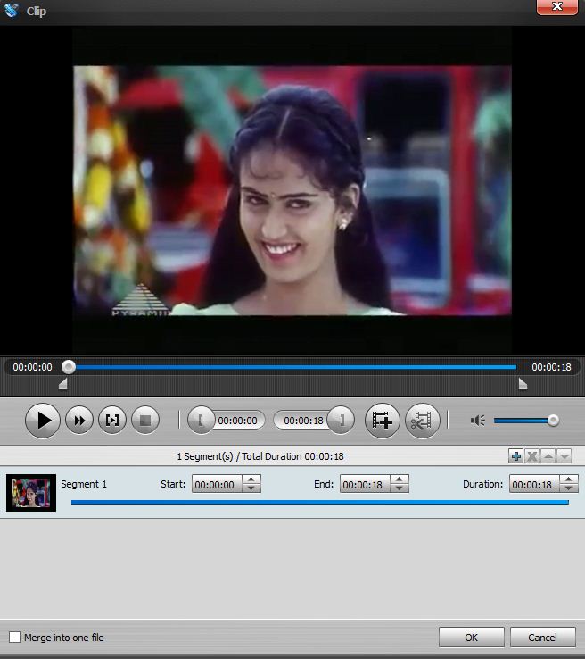Viewport: 585px width, 659px height.
Task: Click the Clip app icon in title bar
Action: 12,11
